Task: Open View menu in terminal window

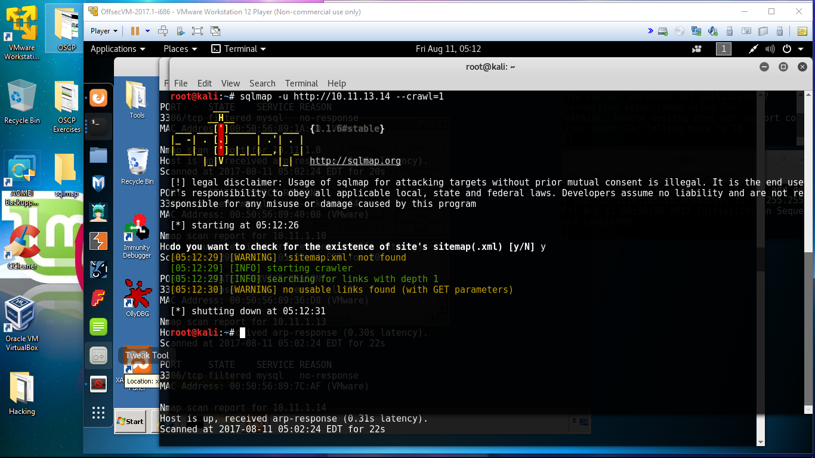Action: (230, 83)
